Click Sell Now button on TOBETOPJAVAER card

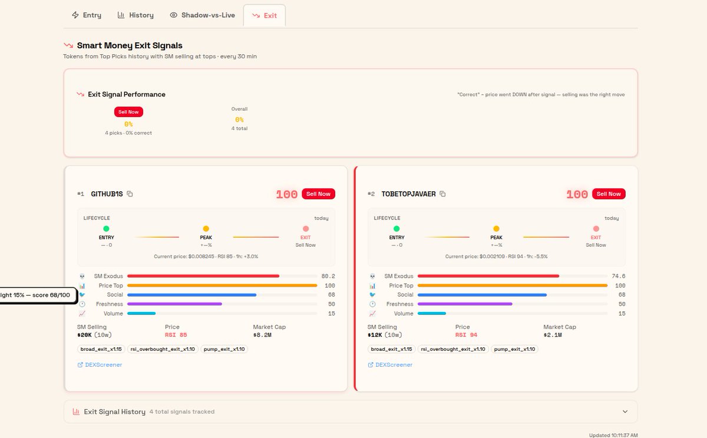coord(609,194)
